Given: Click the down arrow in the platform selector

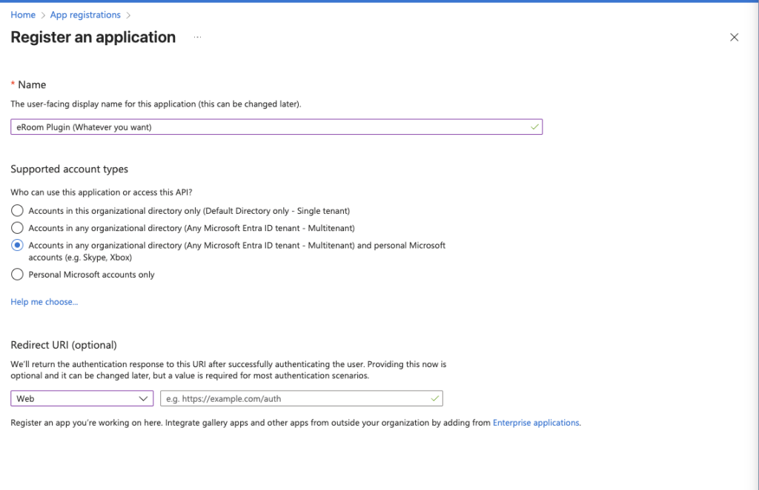Looking at the screenshot, I should click(x=144, y=398).
